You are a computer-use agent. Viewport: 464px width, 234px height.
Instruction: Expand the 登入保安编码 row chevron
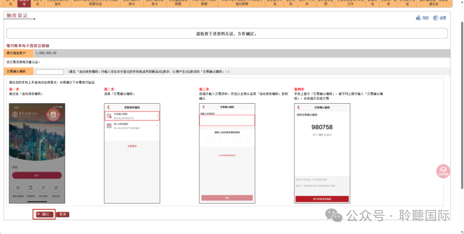pyautogui.click(x=157, y=126)
